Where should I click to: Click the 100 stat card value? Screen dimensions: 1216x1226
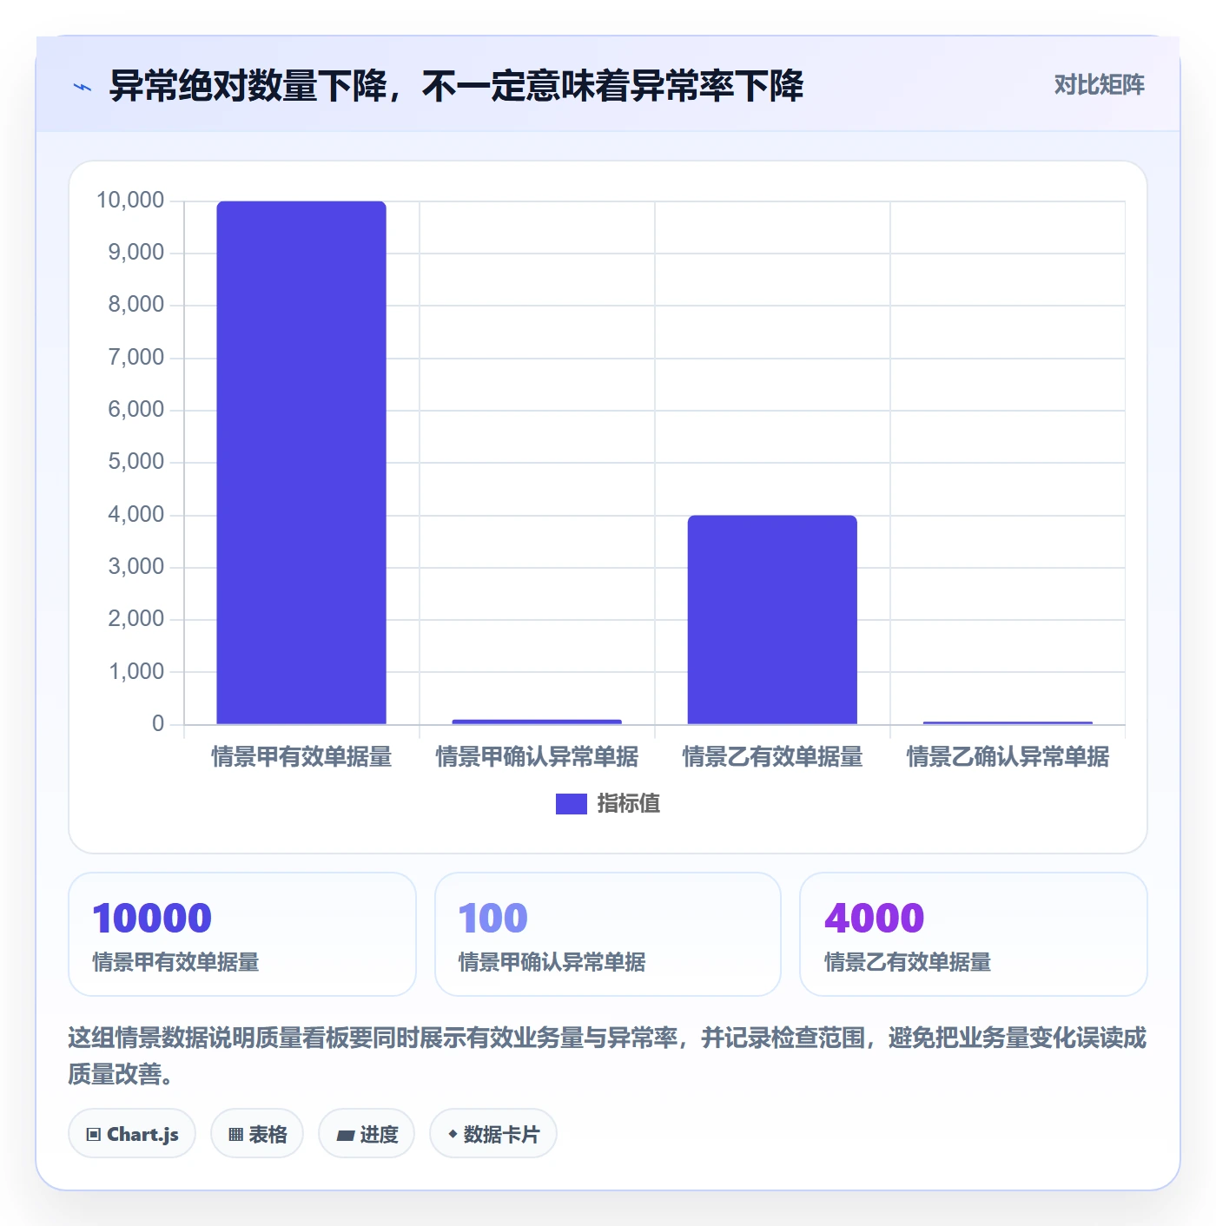tap(493, 919)
